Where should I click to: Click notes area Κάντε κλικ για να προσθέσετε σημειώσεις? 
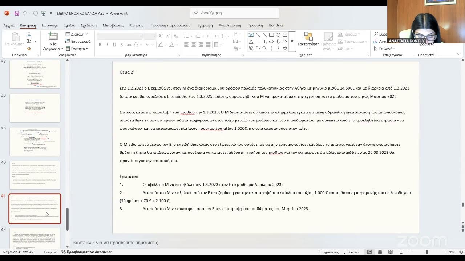[116, 243]
